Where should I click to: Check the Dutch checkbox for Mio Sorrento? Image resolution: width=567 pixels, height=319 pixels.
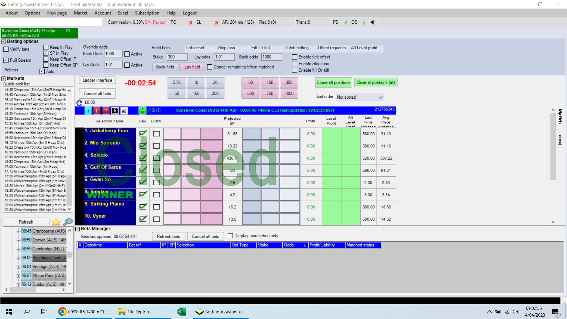click(x=156, y=146)
